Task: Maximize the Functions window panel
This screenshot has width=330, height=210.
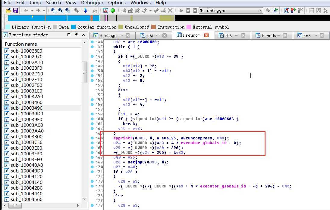Action: click(69, 35)
